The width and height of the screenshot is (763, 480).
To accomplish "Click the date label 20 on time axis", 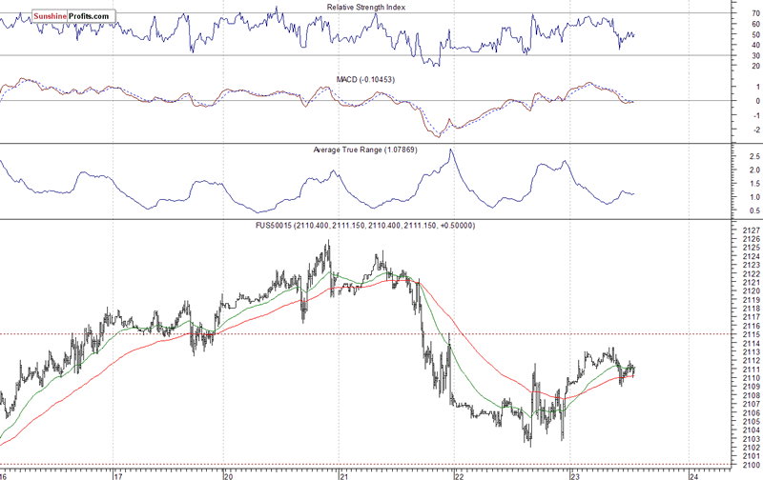I will point(228,476).
